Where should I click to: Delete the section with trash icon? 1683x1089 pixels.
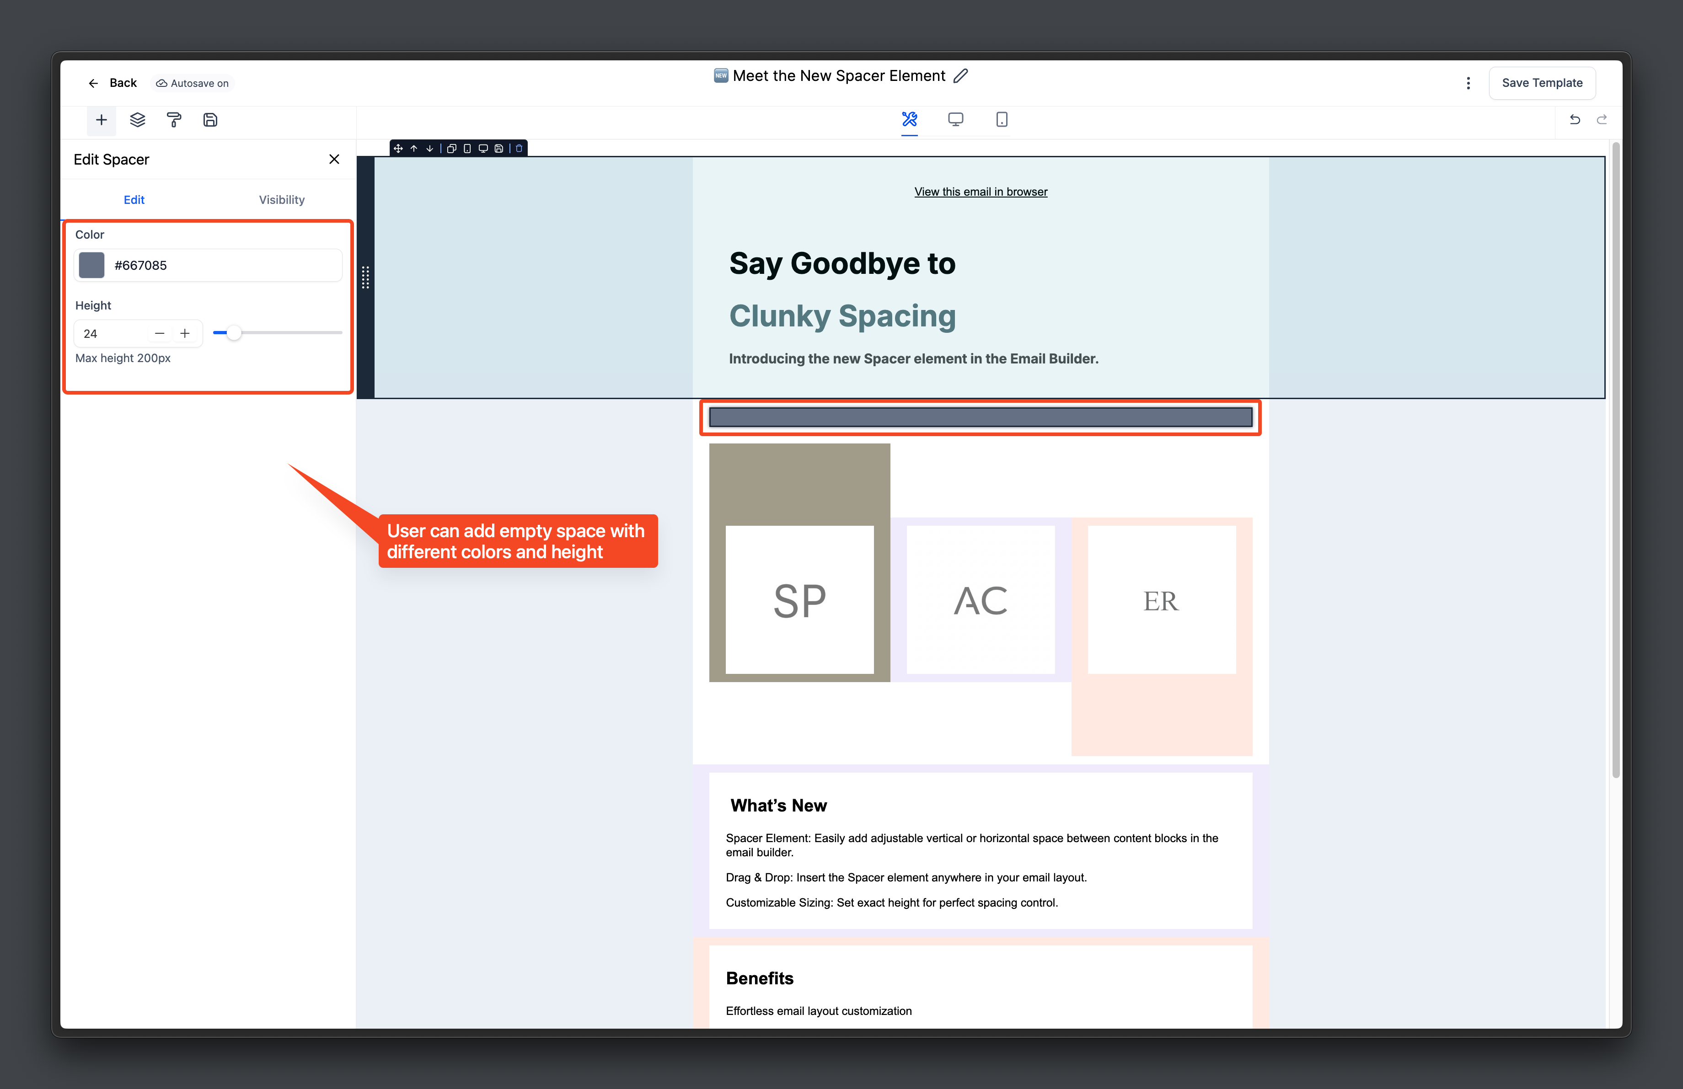tap(519, 149)
